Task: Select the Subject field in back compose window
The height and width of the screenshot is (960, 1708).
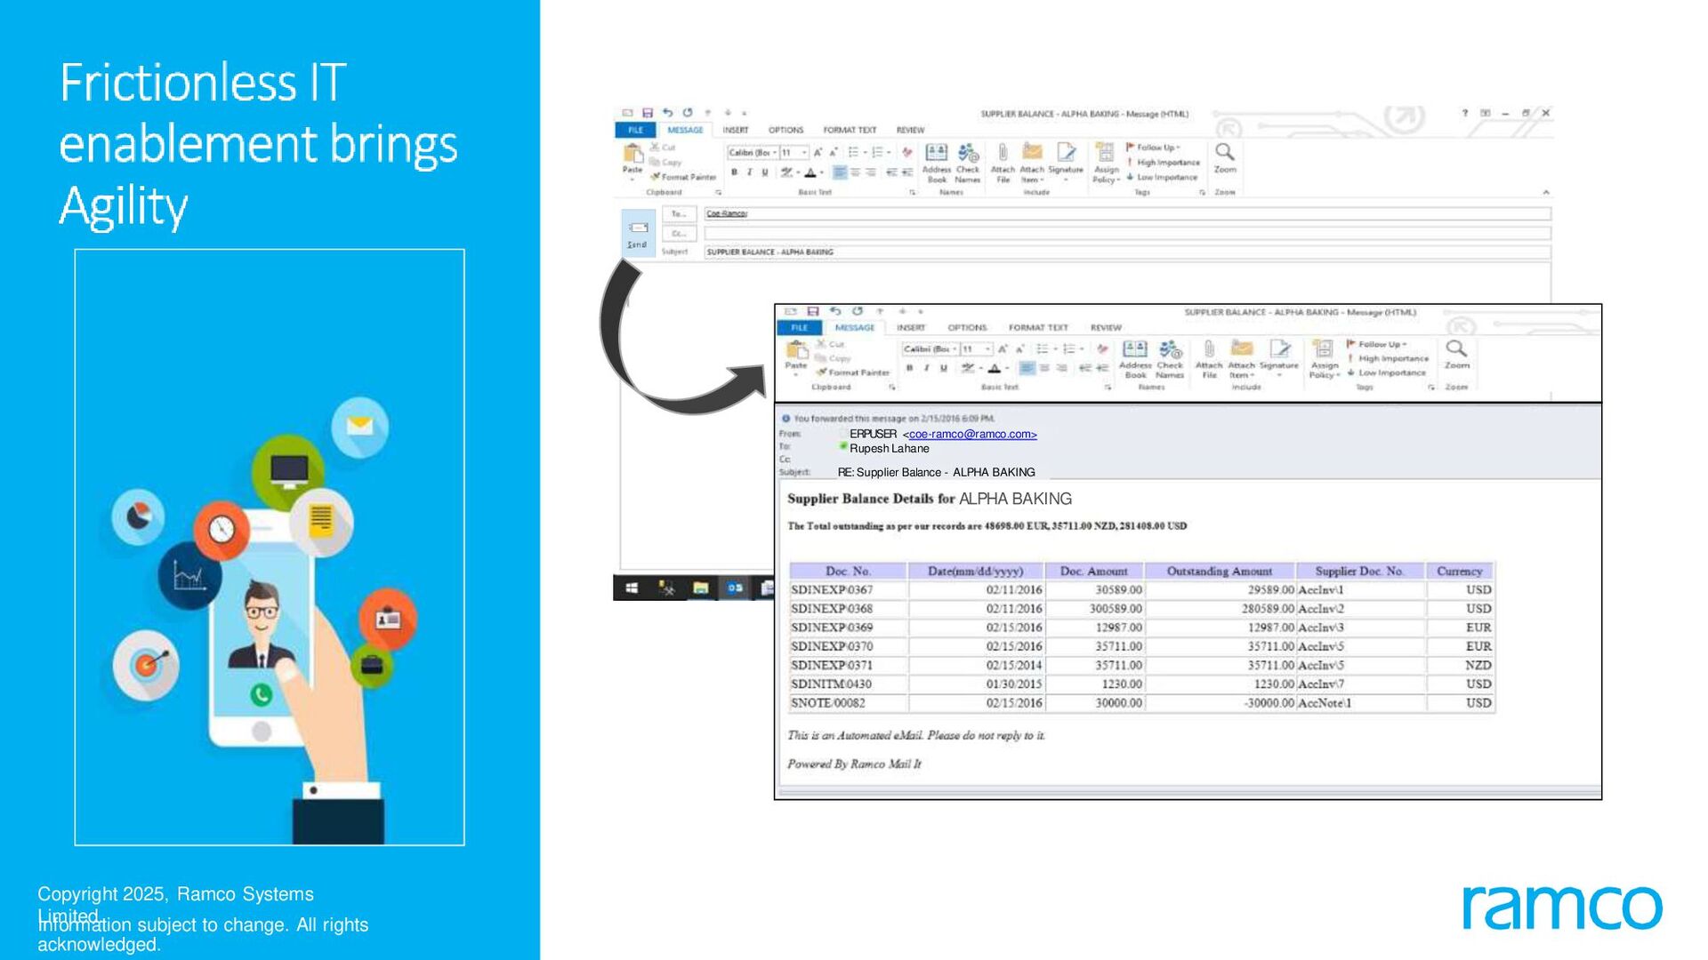Action: click(x=1127, y=252)
